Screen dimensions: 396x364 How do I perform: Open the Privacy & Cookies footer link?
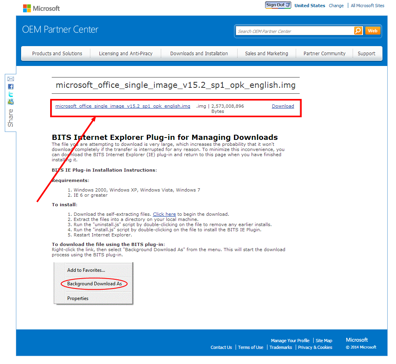[x=315, y=347]
